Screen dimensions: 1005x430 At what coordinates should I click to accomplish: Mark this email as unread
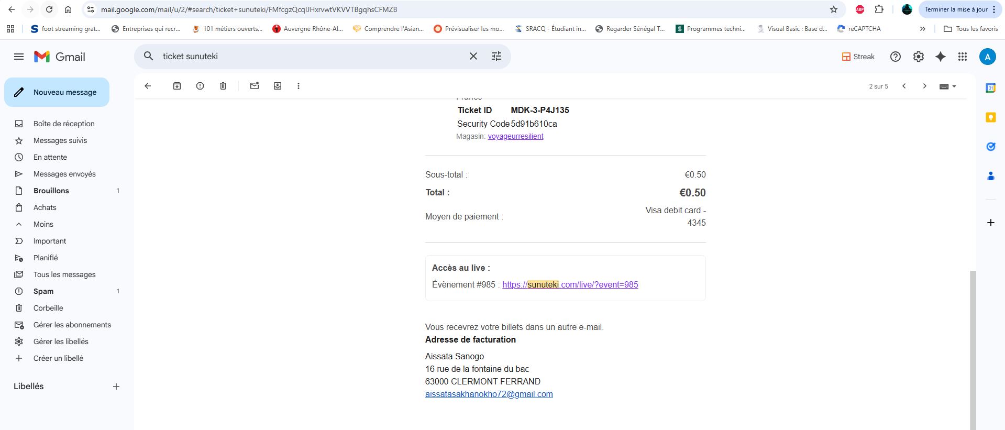click(x=255, y=86)
